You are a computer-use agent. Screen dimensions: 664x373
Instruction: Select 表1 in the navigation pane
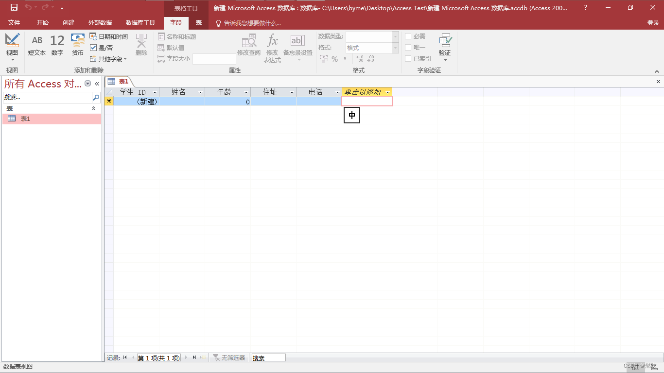click(x=52, y=119)
